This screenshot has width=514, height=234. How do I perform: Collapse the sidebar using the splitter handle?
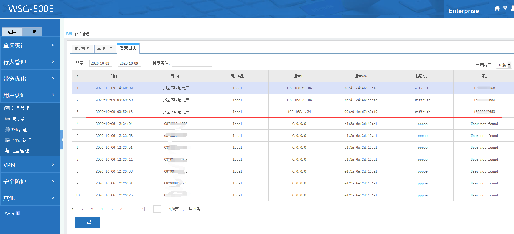tap(62, 140)
